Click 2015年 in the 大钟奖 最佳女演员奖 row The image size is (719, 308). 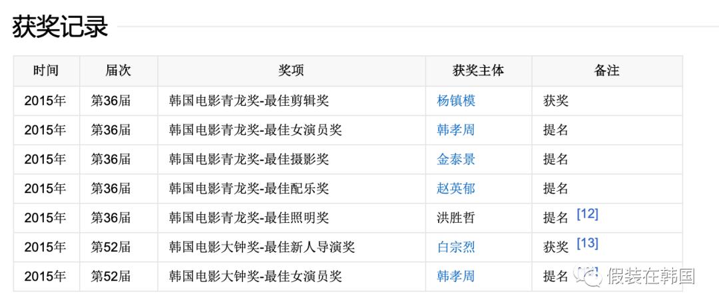45,276
